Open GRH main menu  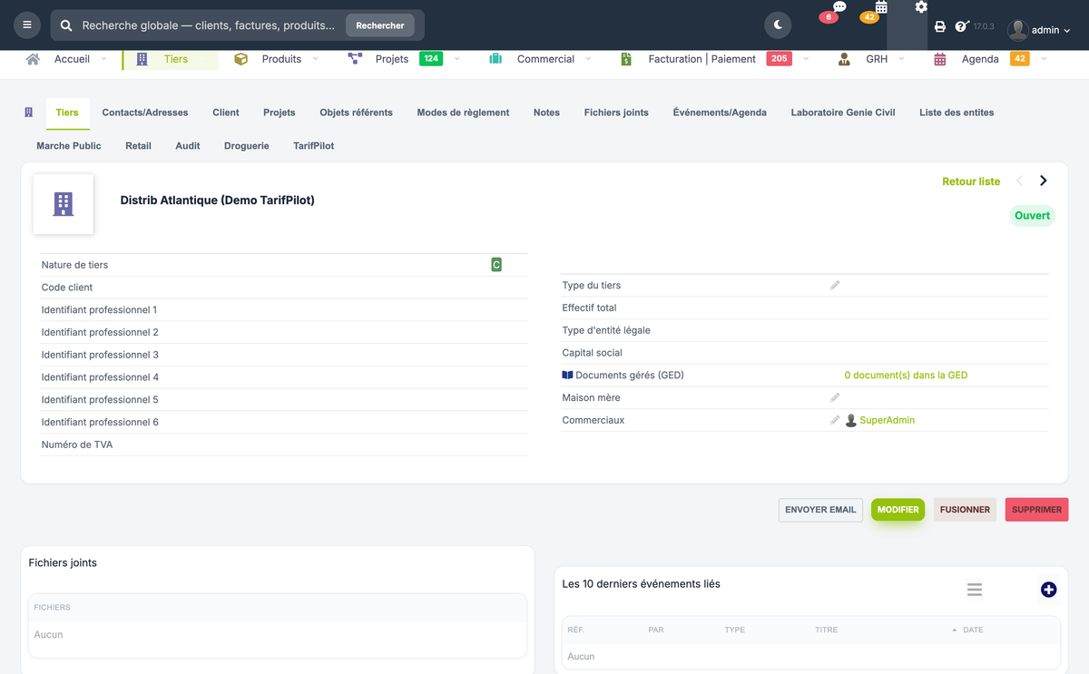pos(877,59)
